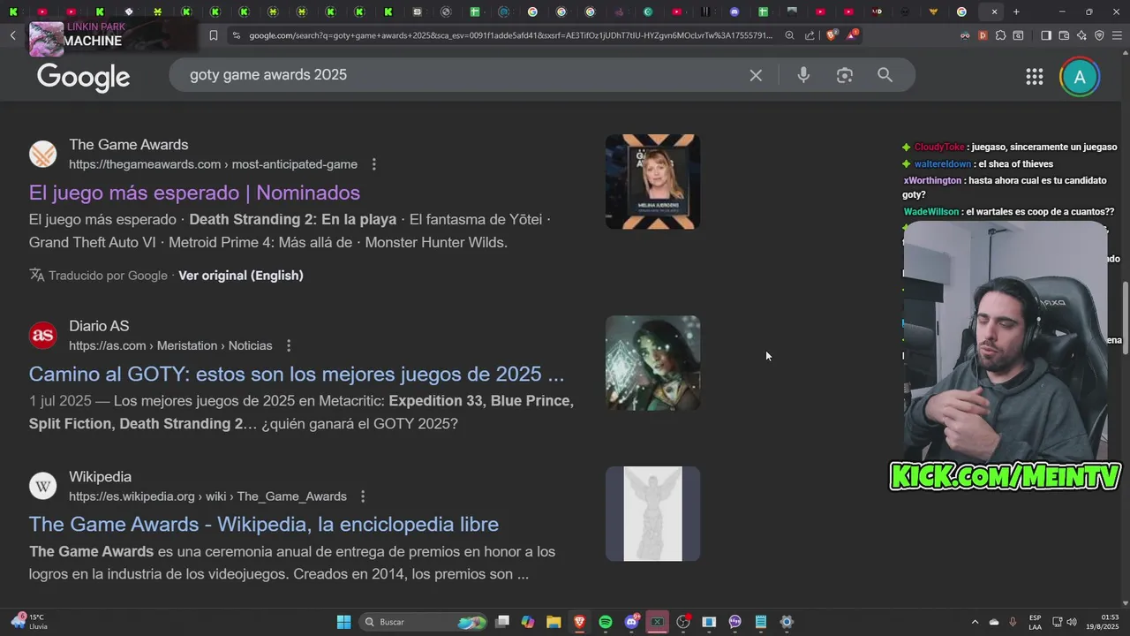Open the Brave Wallet icon
This screenshot has width=1130, height=636.
[1064, 35]
